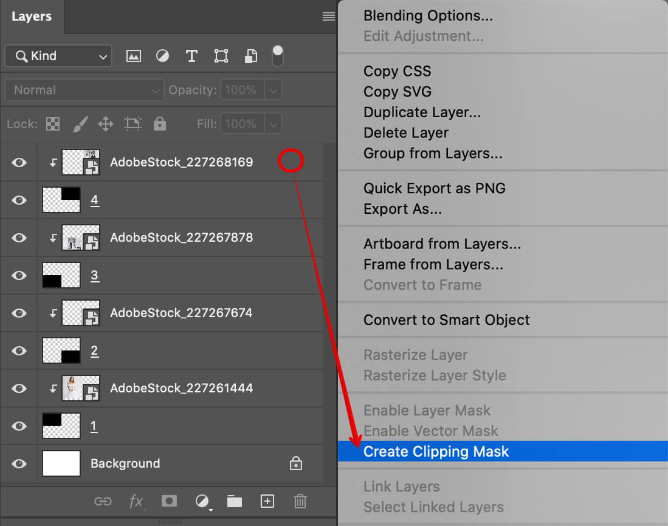
Task: Click the create new group folder icon
Action: coord(234,501)
